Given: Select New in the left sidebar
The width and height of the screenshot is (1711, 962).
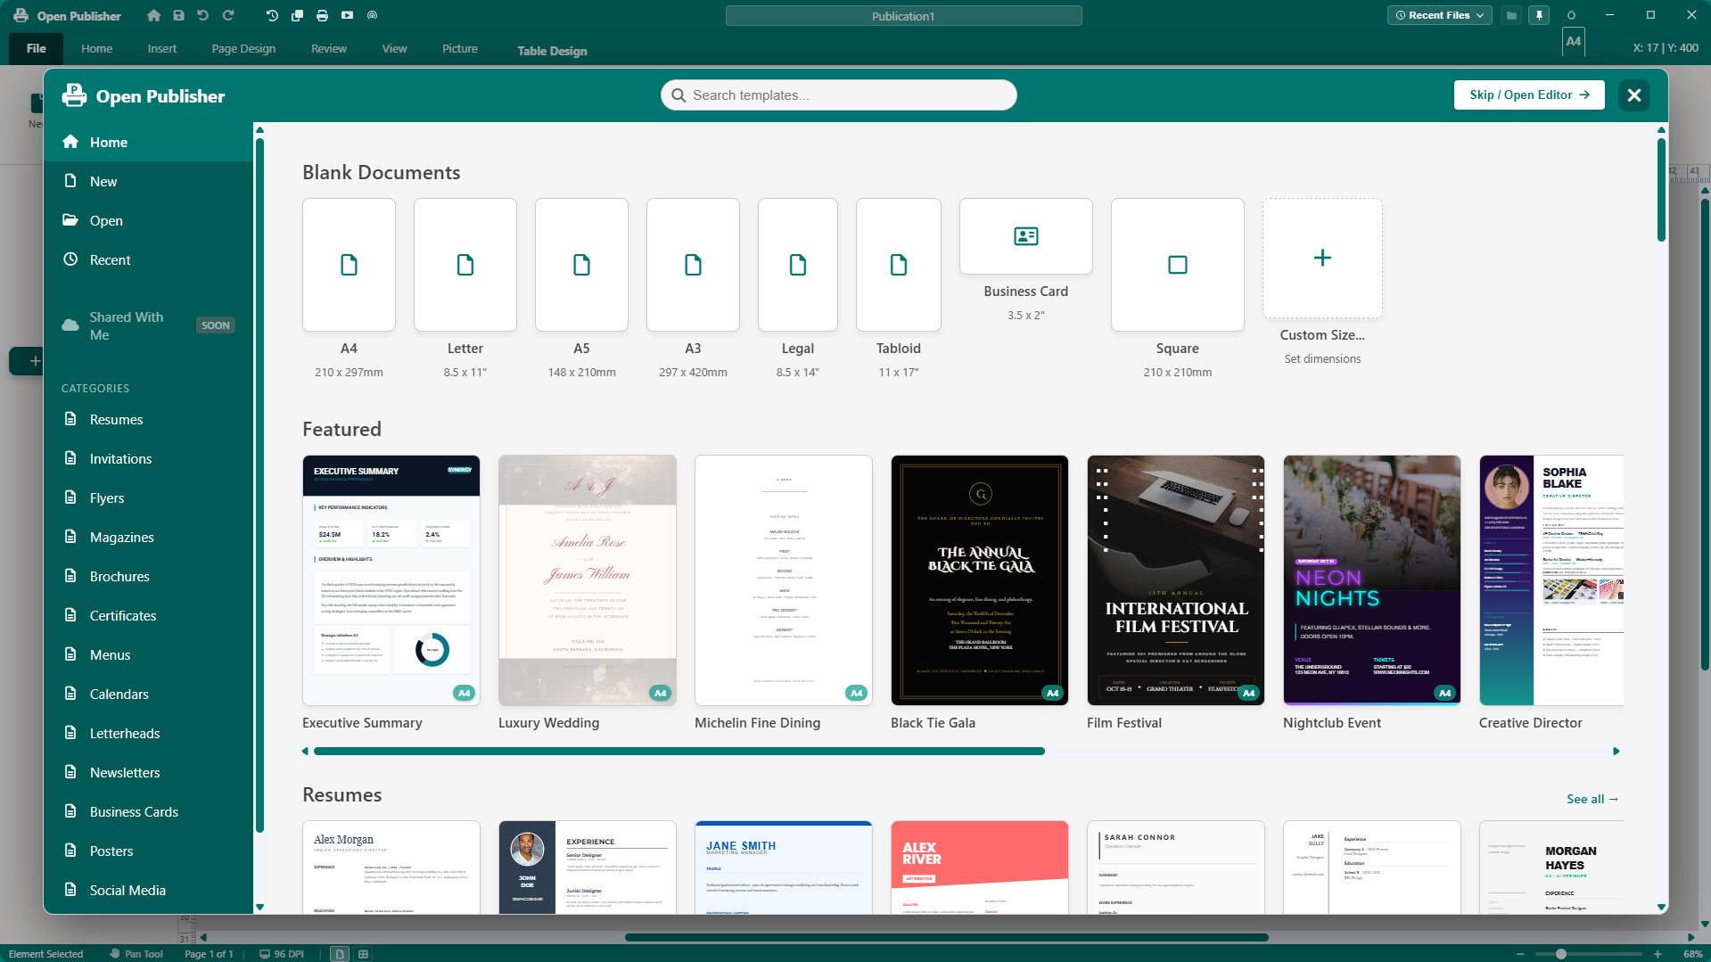Looking at the screenshot, I should point(148,182).
